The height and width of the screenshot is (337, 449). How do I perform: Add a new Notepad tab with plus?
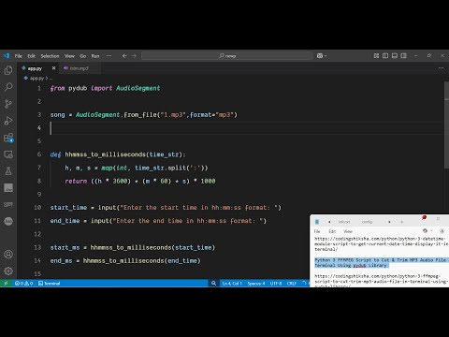click(402, 222)
